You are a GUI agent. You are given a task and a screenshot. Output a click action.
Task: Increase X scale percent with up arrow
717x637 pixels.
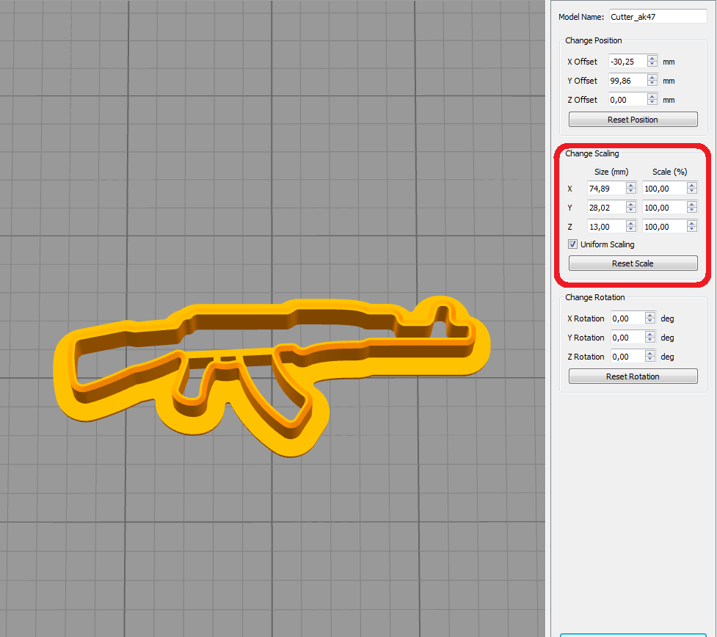pos(692,185)
